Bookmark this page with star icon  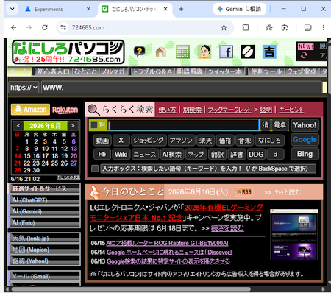(224, 27)
